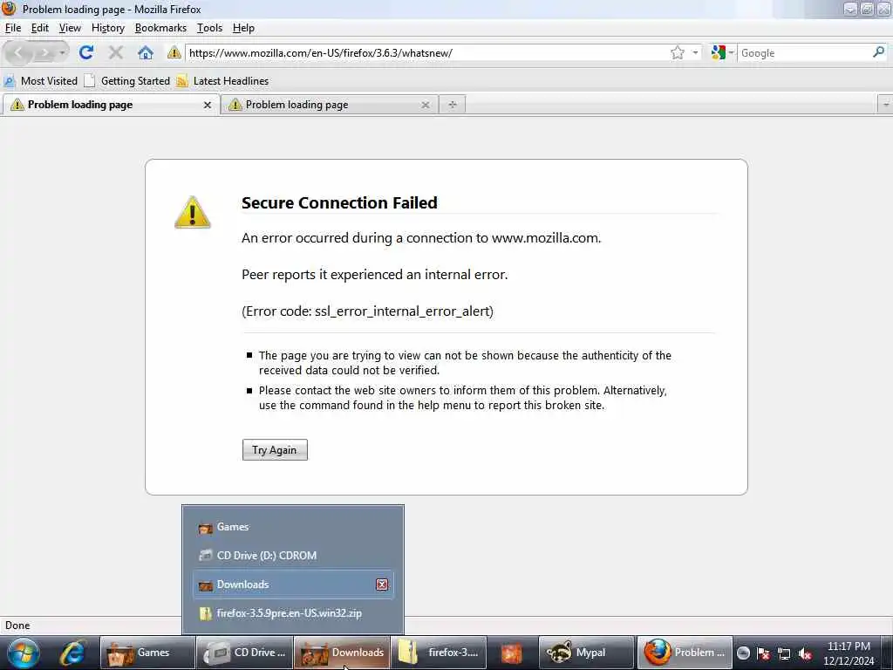Click the Reload page icon

[86, 53]
